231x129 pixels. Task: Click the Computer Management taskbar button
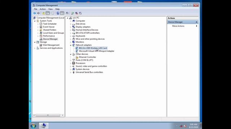pyautogui.click(x=44, y=126)
